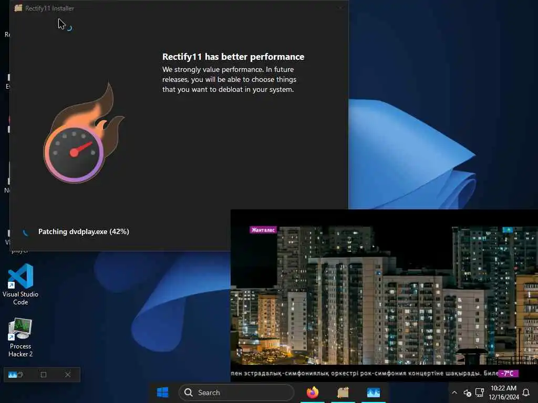This screenshot has height=403, width=538.
Task: Maximize the collapsed mini window
Action: click(44, 375)
